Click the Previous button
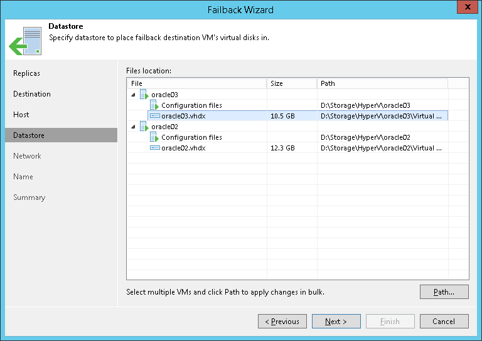 [282, 322]
